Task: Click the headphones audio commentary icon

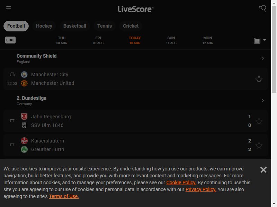Action: tap(12, 74)
